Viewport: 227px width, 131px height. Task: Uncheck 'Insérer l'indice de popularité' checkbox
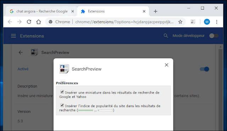point(62,105)
